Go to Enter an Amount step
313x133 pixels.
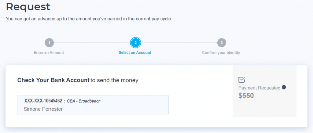(x=49, y=53)
